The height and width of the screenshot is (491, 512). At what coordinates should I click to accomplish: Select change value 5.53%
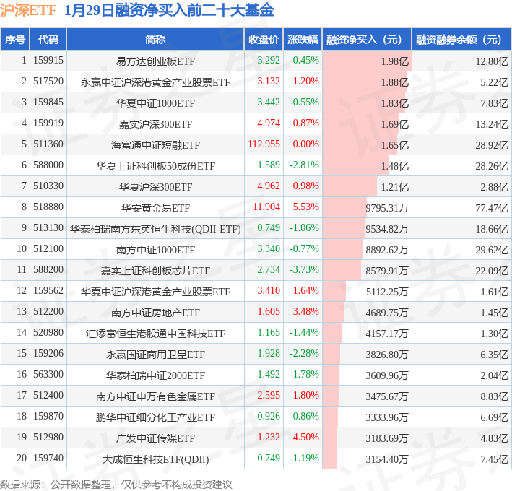pyautogui.click(x=305, y=207)
